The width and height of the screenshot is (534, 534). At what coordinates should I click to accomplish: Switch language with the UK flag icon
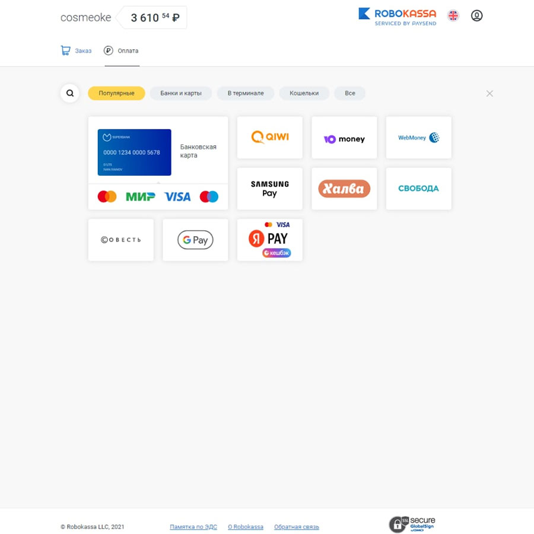click(x=453, y=15)
